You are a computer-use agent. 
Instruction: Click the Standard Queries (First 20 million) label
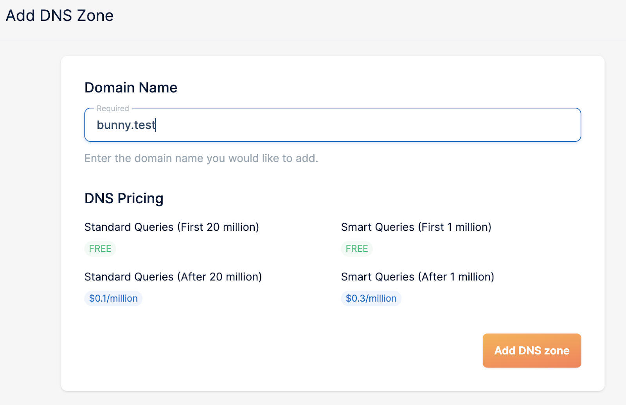[171, 227]
